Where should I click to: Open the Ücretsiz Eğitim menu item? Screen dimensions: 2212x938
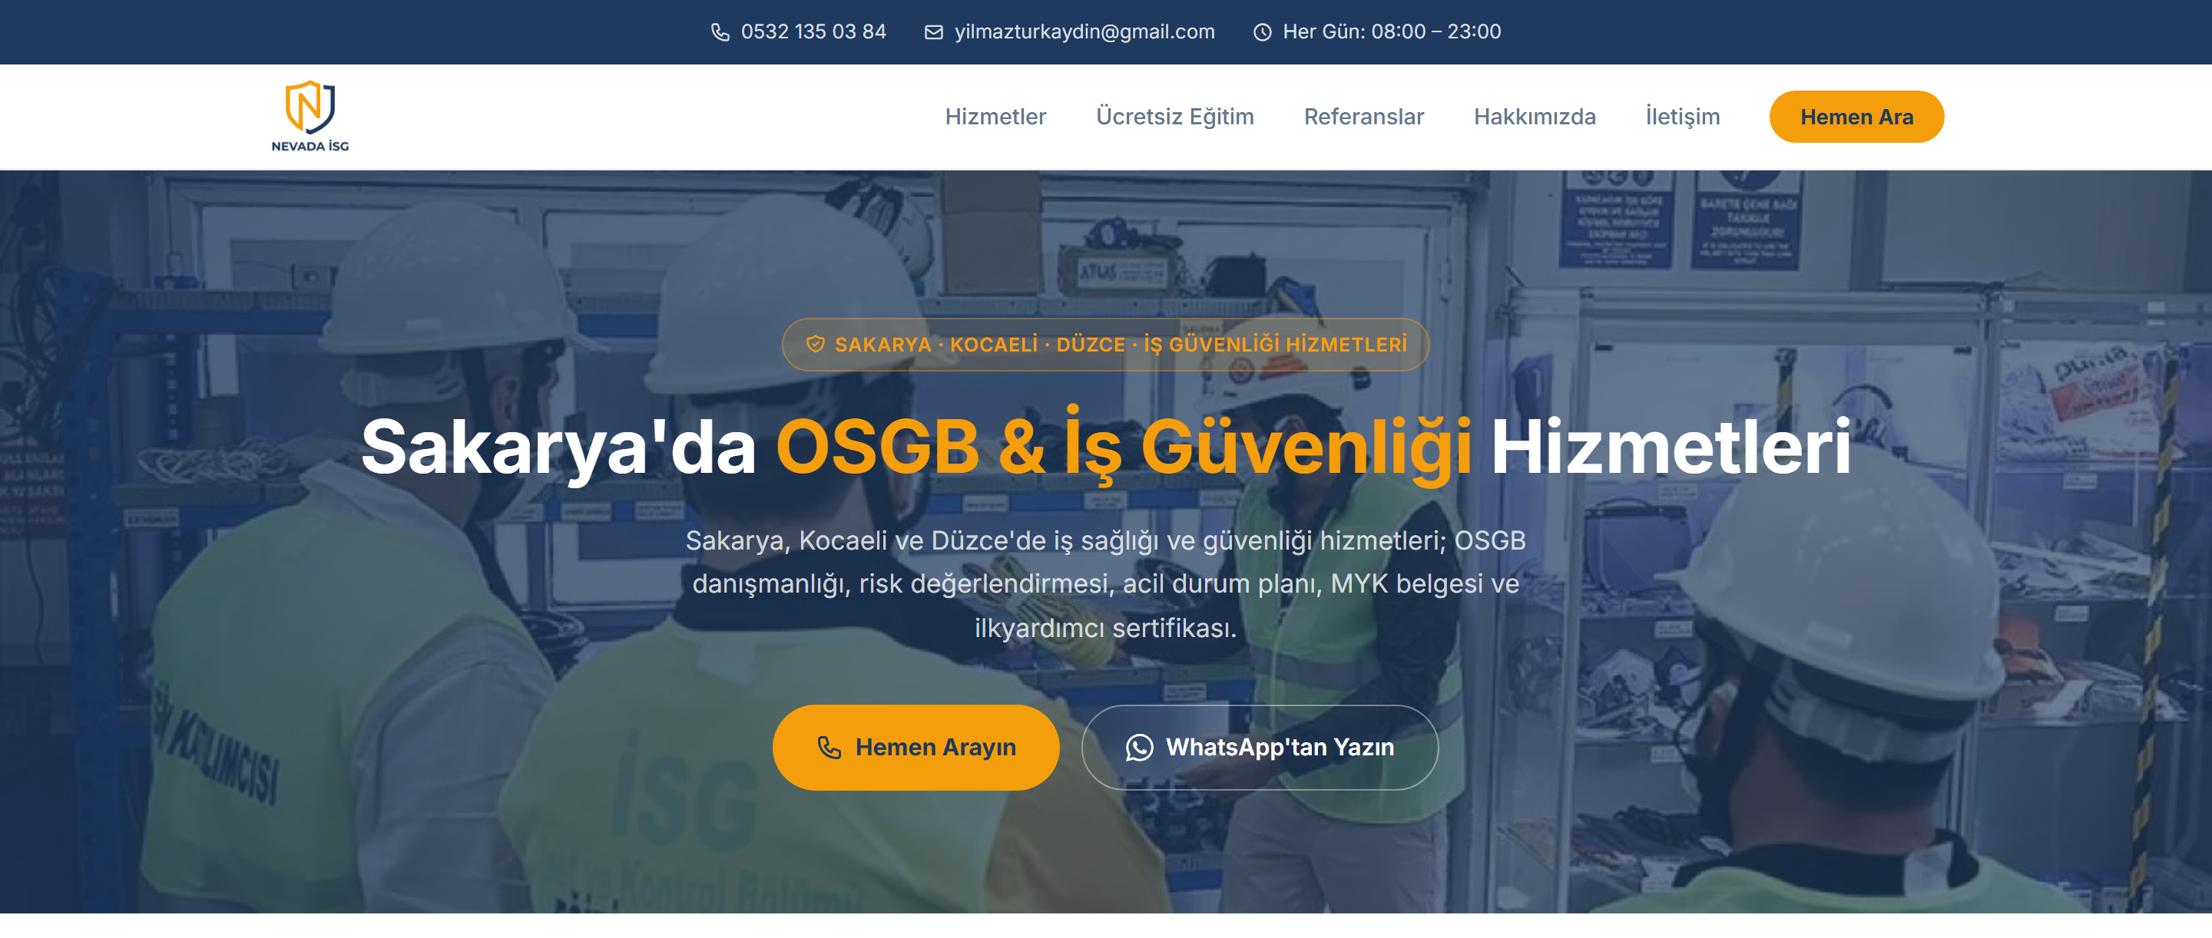1174,117
